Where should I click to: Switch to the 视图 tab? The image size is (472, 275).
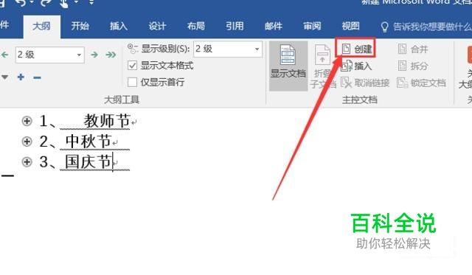351,27
